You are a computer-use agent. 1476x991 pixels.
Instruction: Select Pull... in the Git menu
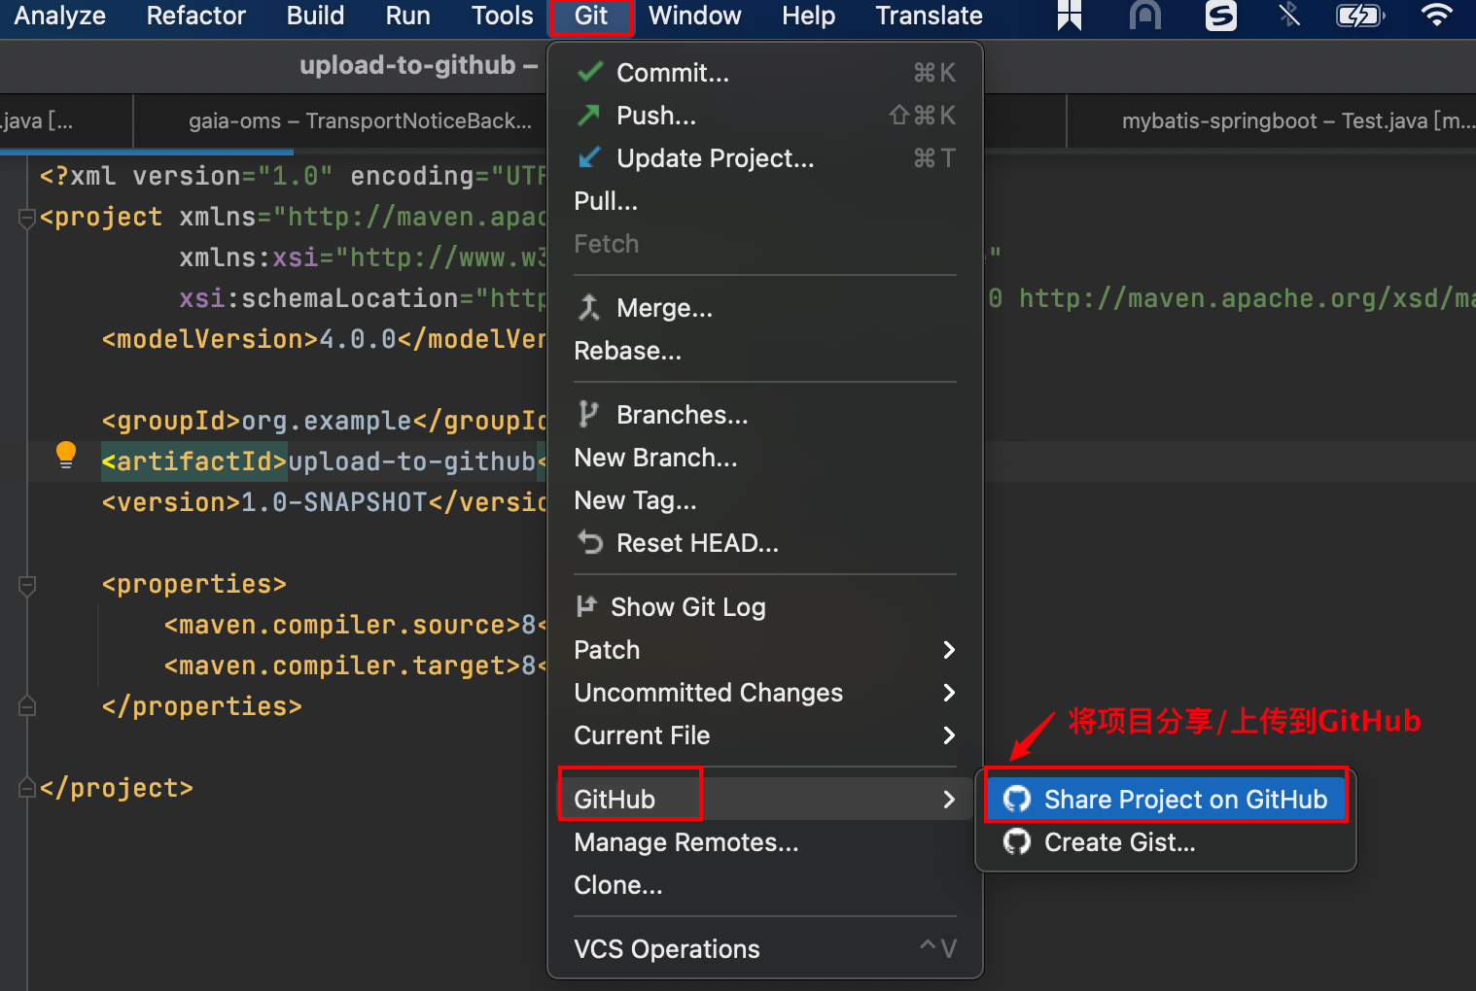point(765,201)
